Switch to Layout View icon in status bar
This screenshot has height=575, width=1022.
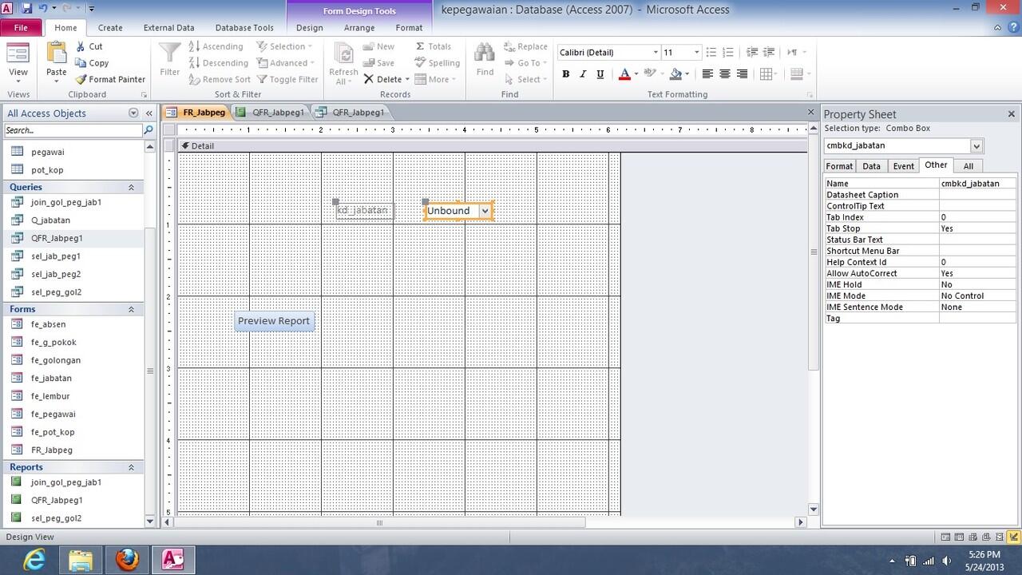coord(1000,537)
